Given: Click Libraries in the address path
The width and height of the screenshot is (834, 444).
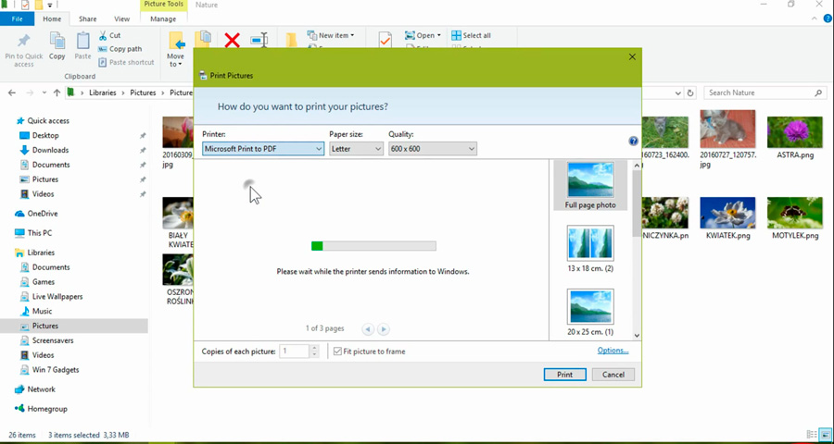Looking at the screenshot, I should (103, 92).
